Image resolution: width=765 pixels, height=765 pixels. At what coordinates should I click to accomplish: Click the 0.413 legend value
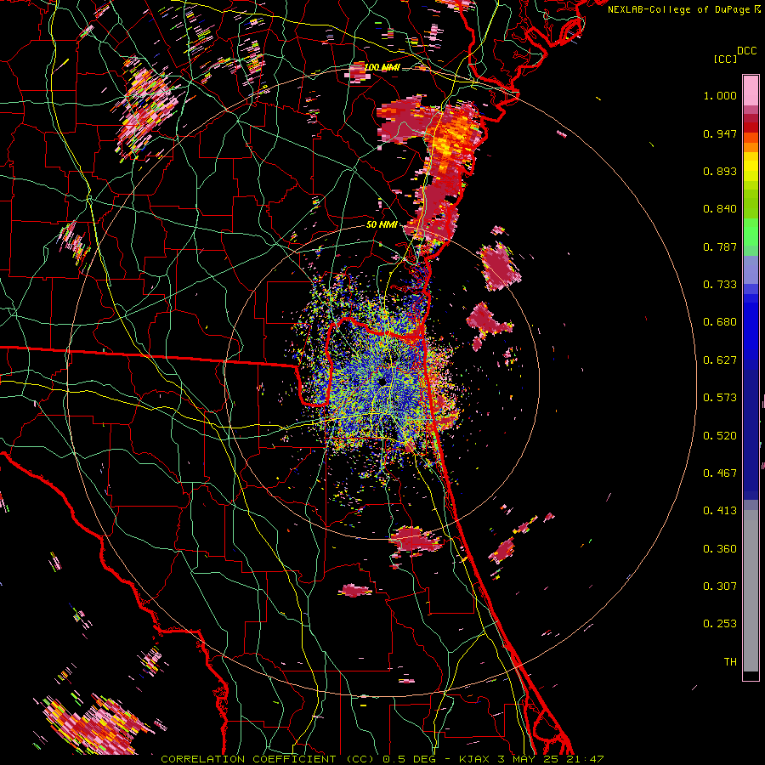pos(720,511)
